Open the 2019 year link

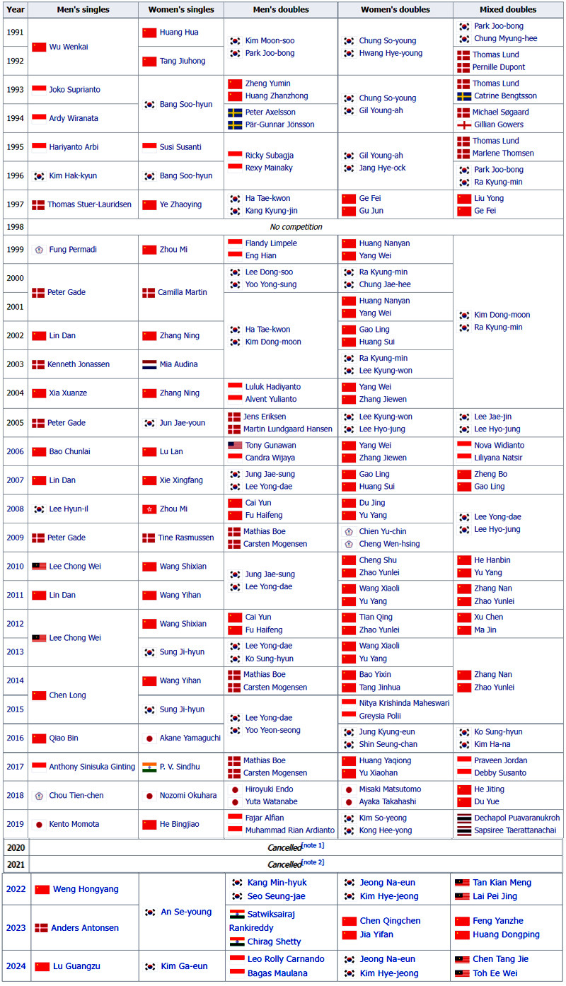tap(16, 824)
